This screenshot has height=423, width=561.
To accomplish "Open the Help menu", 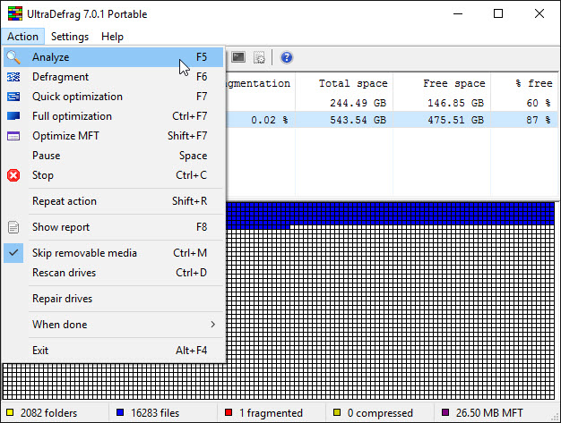I will coord(112,37).
